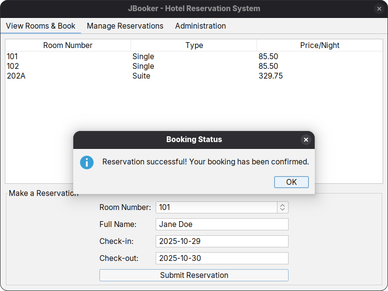This screenshot has height=291, width=388.
Task: Click the Room Number label in form
Action: (x=125, y=208)
